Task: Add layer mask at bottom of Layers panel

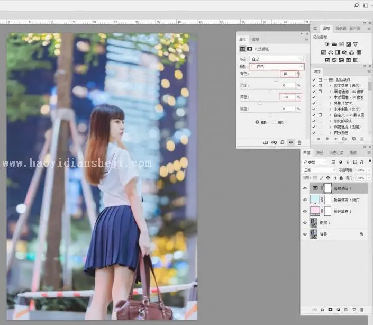Action: click(x=331, y=309)
